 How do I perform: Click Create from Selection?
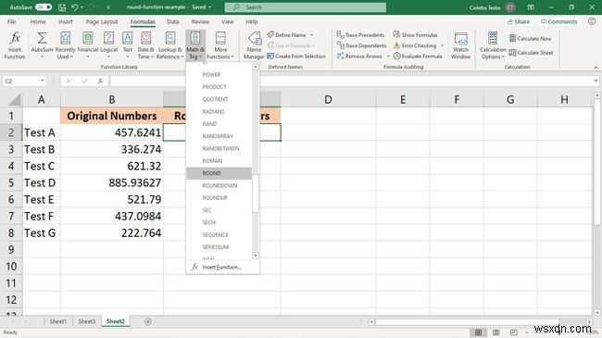coord(296,56)
